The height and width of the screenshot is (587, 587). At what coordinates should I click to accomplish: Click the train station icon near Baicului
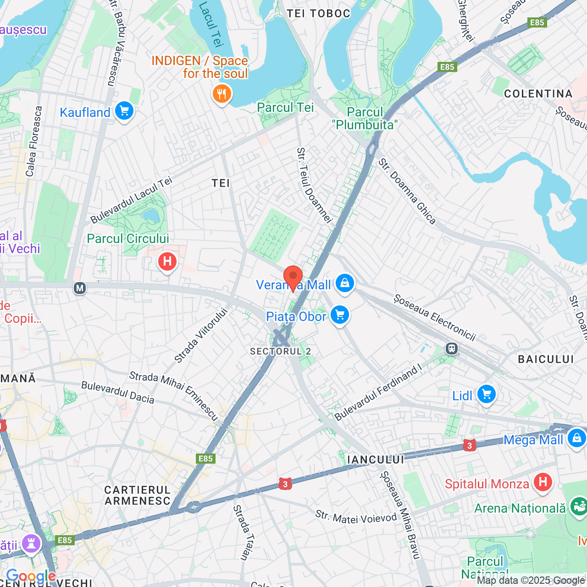(452, 349)
